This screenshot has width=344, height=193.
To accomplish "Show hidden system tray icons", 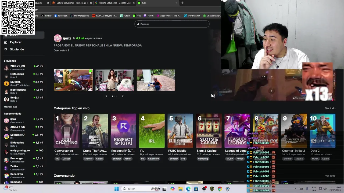I will [295, 189].
